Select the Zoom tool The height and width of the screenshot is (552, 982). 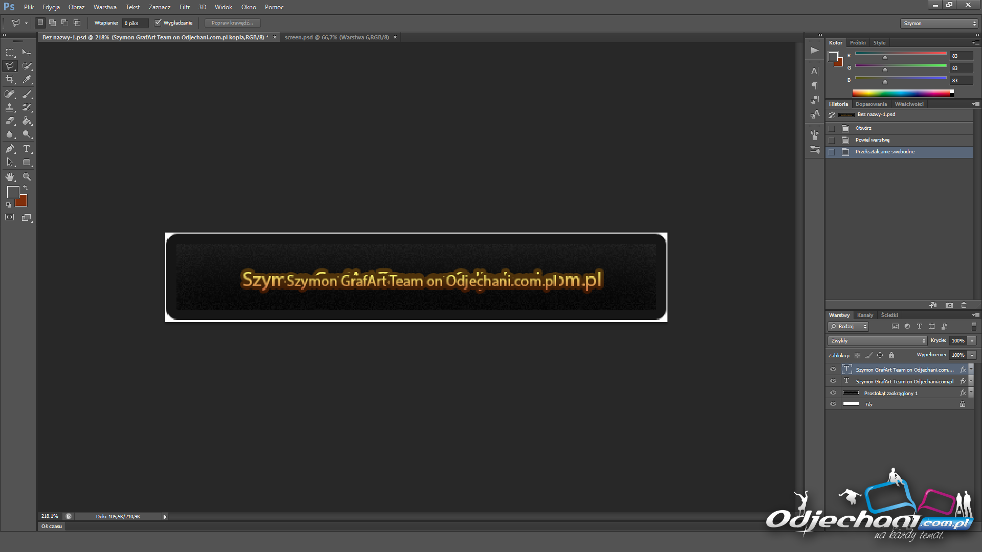click(27, 177)
